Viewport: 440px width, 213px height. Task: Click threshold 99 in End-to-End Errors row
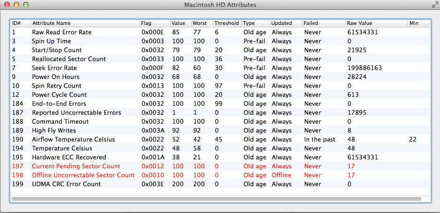point(218,104)
